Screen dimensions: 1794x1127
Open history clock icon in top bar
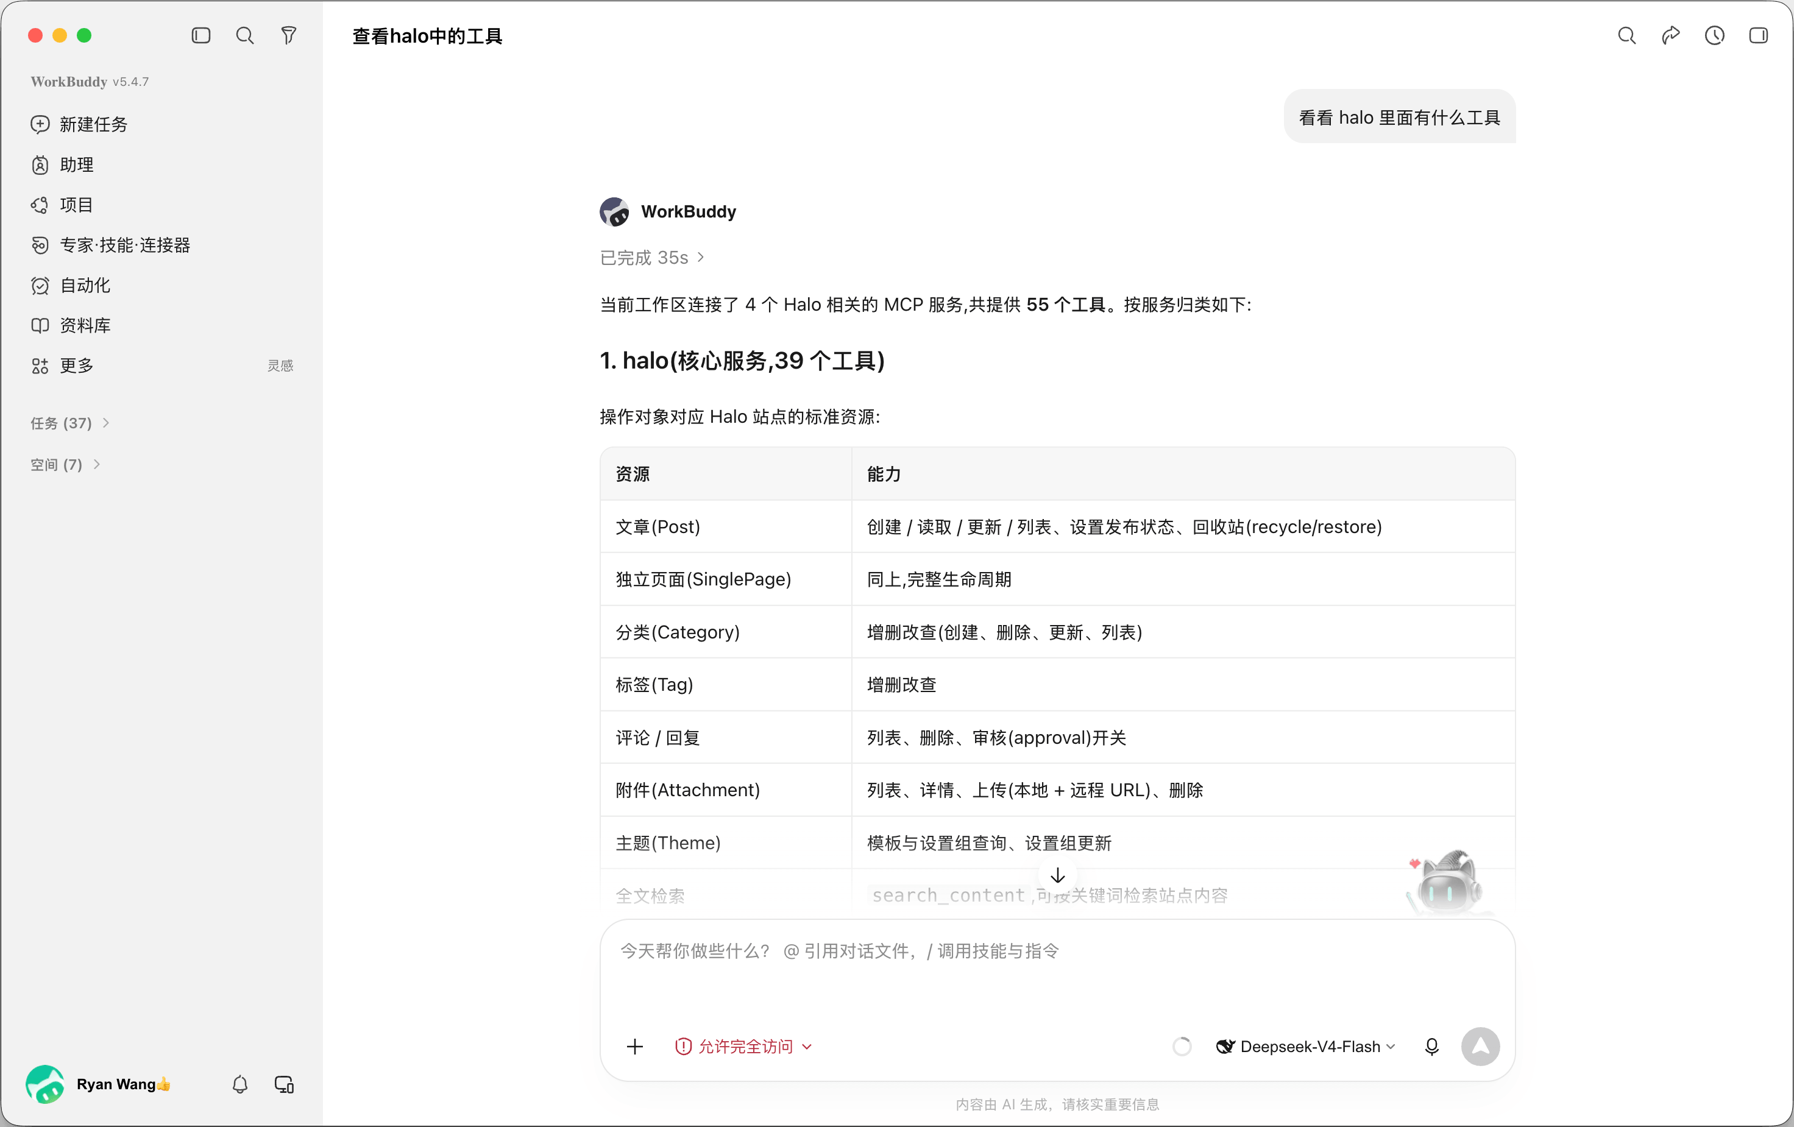coord(1714,36)
